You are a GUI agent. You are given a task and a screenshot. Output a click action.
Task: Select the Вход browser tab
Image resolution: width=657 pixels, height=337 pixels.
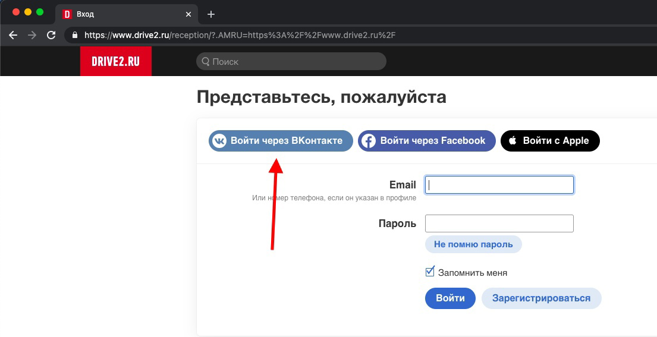(127, 14)
